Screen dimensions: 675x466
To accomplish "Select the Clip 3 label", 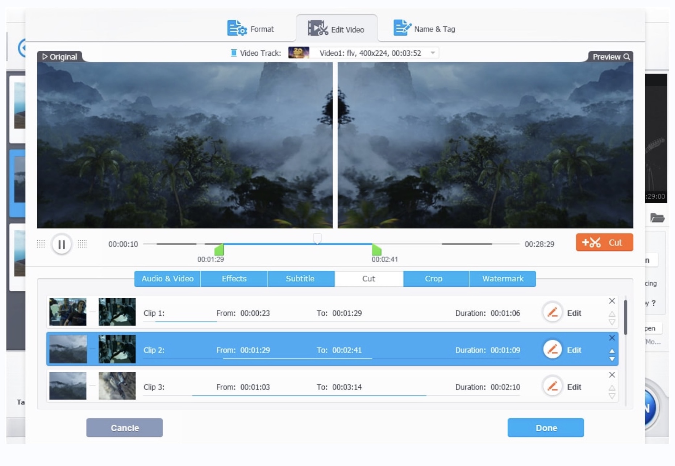I will tap(154, 387).
